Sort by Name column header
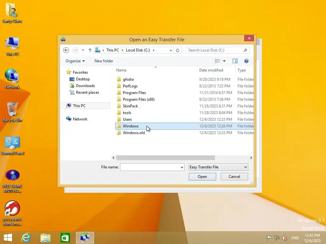Viewport: 326px width, 244px height. point(121,70)
